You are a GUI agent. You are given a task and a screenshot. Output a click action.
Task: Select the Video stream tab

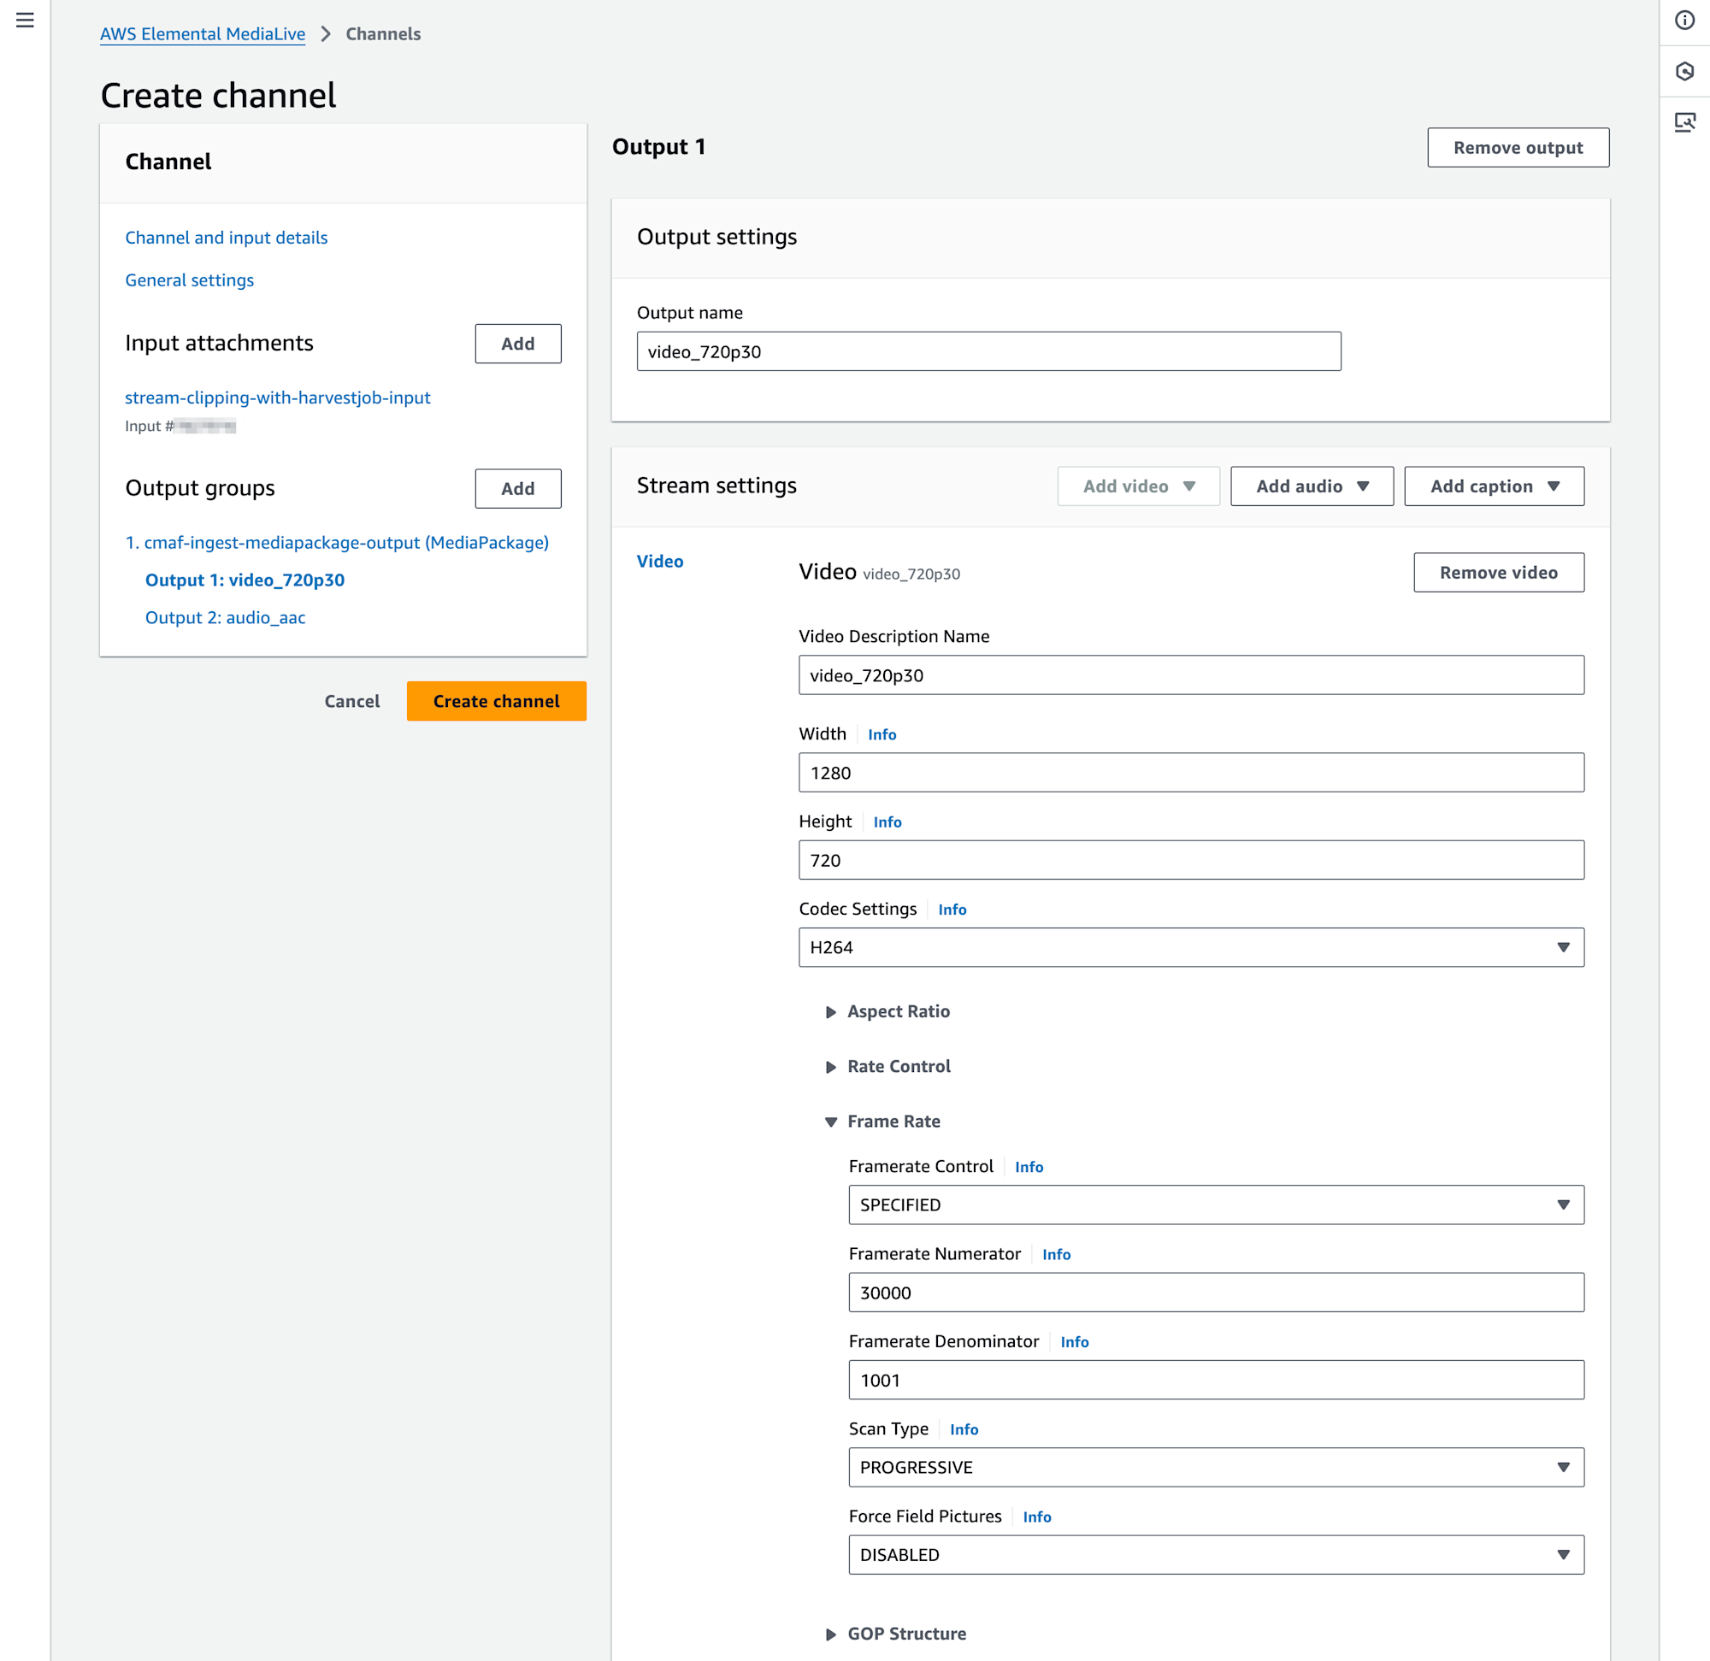click(659, 561)
